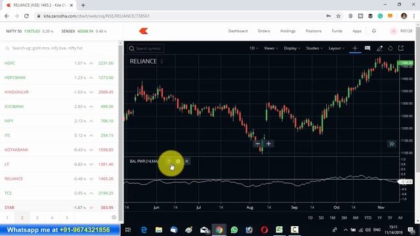Open the RELIANCE chart options dots

162,61
